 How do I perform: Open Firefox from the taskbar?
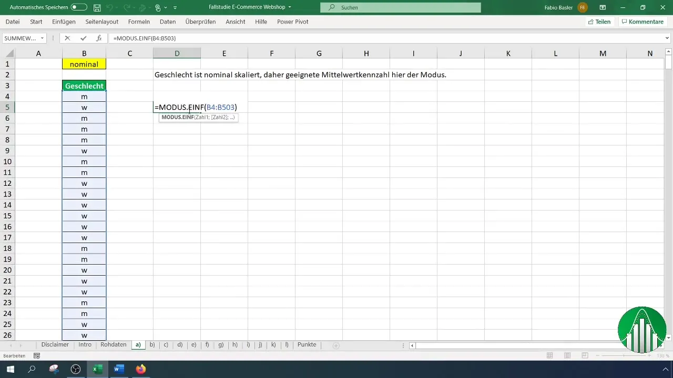click(x=140, y=370)
